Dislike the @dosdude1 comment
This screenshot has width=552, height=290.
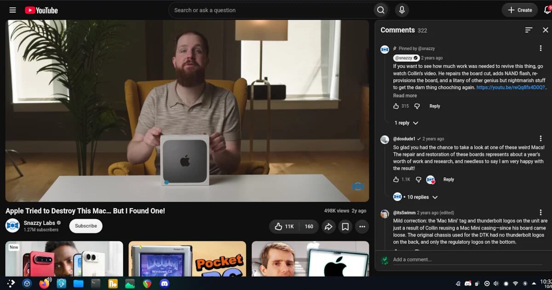[x=418, y=180]
